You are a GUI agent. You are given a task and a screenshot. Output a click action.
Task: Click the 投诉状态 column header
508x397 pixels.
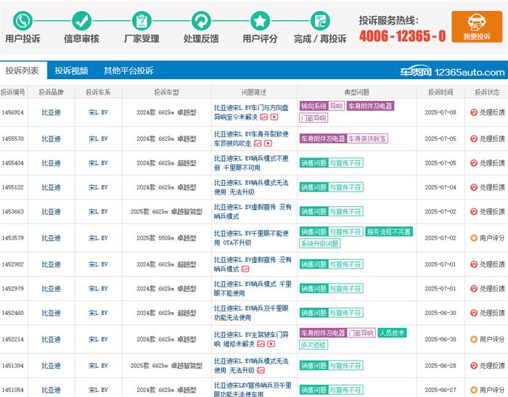487,92
